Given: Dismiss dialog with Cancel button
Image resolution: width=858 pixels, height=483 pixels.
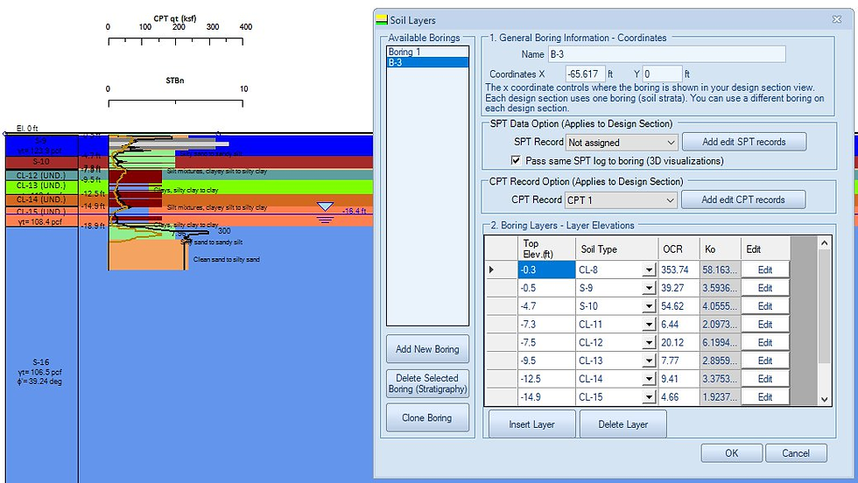Looking at the screenshot, I should pyautogui.click(x=796, y=453).
